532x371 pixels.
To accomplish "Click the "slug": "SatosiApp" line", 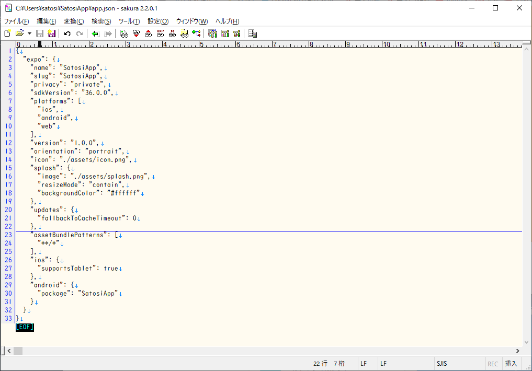I will pos(66,76).
